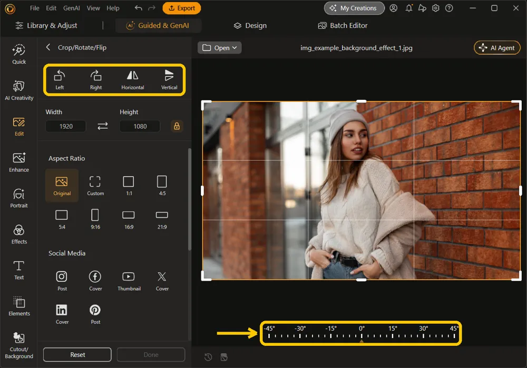Choose the 4:5 aspect ratio
Image resolution: width=527 pixels, height=368 pixels.
[x=162, y=186]
